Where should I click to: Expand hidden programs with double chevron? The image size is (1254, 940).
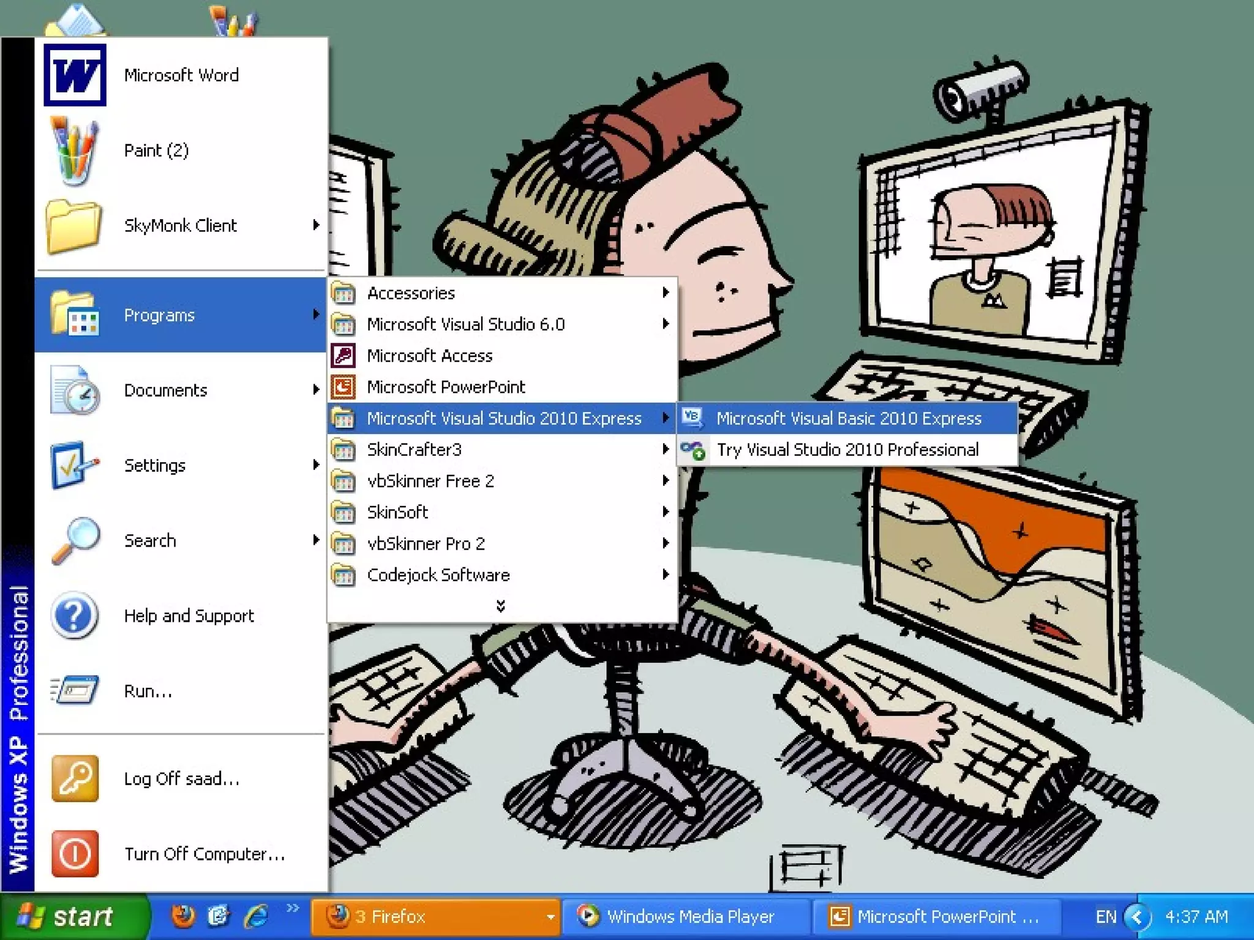(x=500, y=606)
